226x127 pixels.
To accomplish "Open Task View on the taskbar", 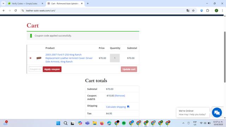I will tap(72, 123).
